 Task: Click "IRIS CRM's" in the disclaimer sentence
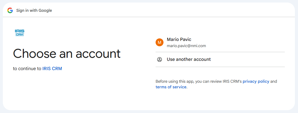232,81
